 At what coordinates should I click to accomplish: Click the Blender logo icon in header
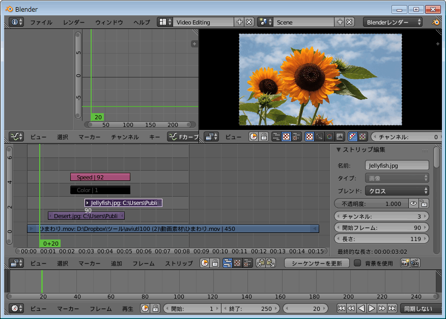(435, 22)
